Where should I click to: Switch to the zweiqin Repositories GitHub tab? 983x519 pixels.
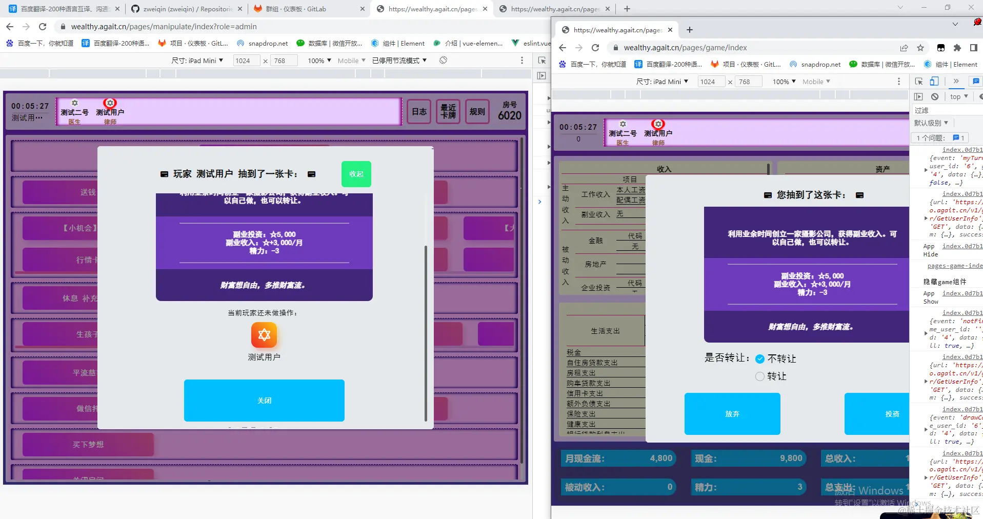pos(187,9)
